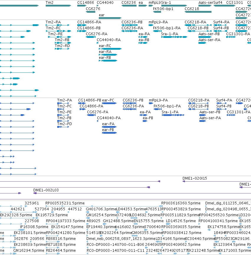This screenshot has height=255, width=251.
Task: Select the FK506-bp1 gene label
Action: coord(163,9)
